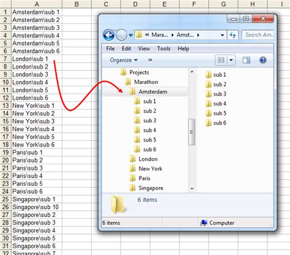Select Amsterdam folder in navigation tree

click(x=148, y=91)
